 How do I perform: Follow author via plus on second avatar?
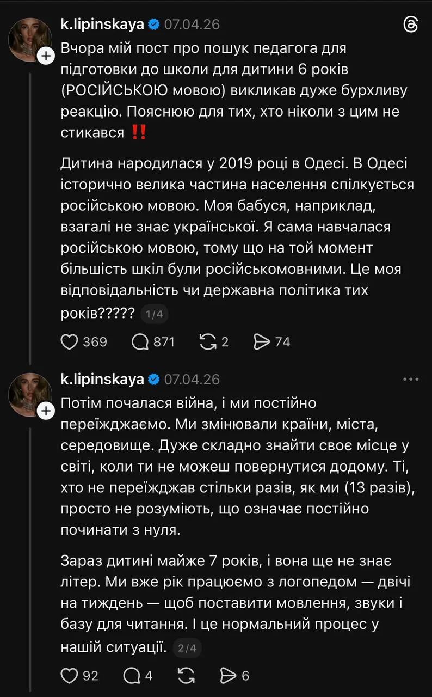[x=46, y=410]
